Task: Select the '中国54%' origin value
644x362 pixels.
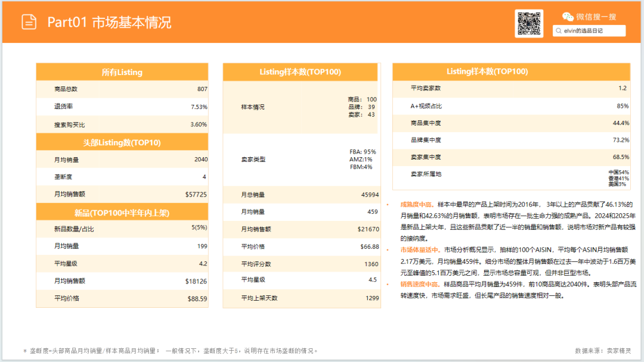Action: point(618,173)
